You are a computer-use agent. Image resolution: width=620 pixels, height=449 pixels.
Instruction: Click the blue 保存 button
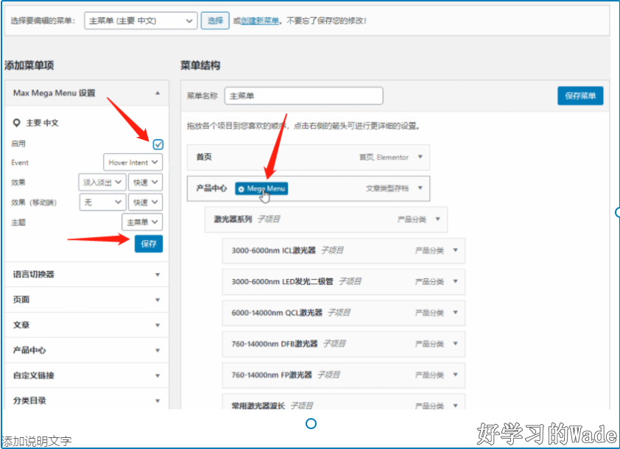[x=149, y=244]
